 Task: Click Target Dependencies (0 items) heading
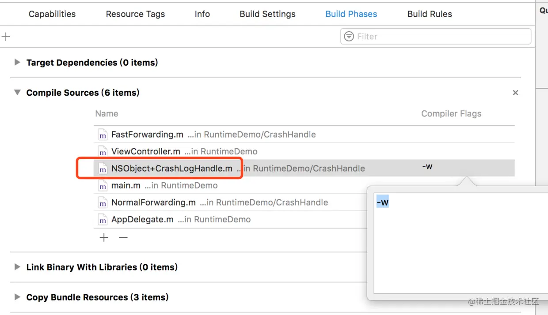pyautogui.click(x=92, y=62)
